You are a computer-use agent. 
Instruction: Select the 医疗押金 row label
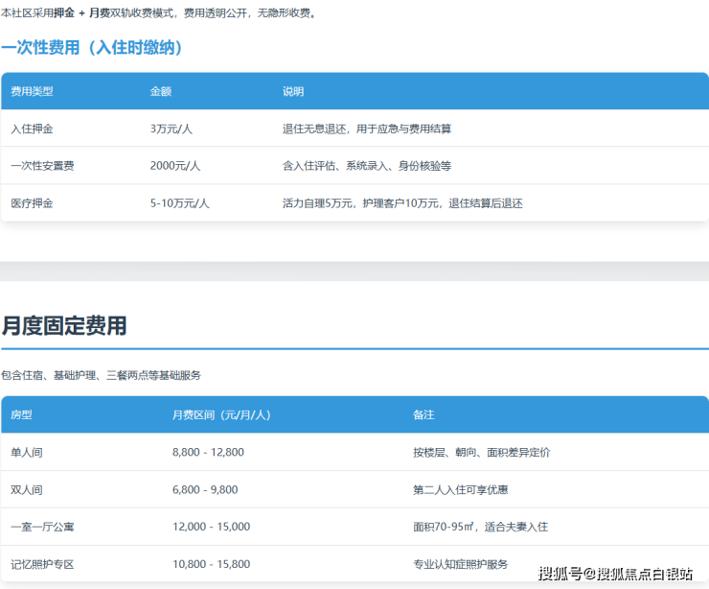pyautogui.click(x=32, y=203)
